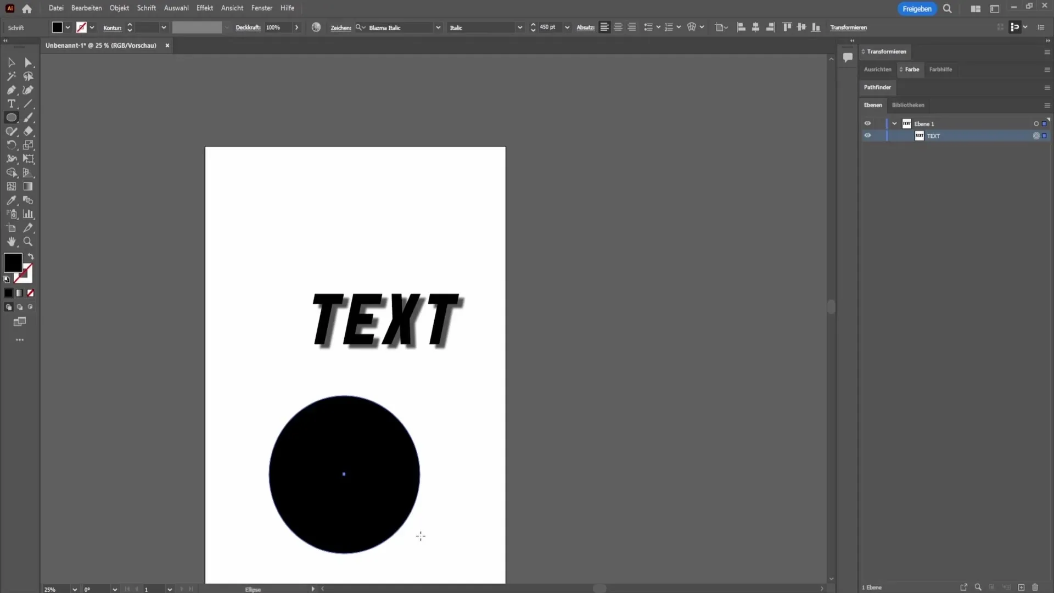Screen dimensions: 1054x593
Task: Select the Scale tool
Action: 29,145
